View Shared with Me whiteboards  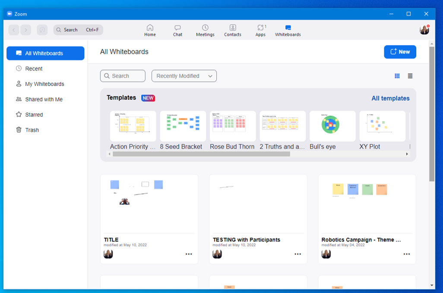click(x=45, y=99)
